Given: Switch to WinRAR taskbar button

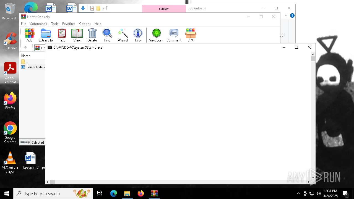Looking at the screenshot, I should [154, 193].
